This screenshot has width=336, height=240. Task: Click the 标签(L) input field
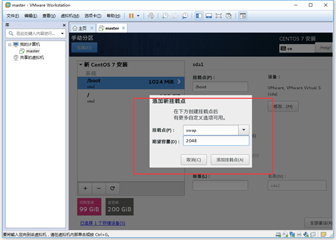click(x=220, y=185)
